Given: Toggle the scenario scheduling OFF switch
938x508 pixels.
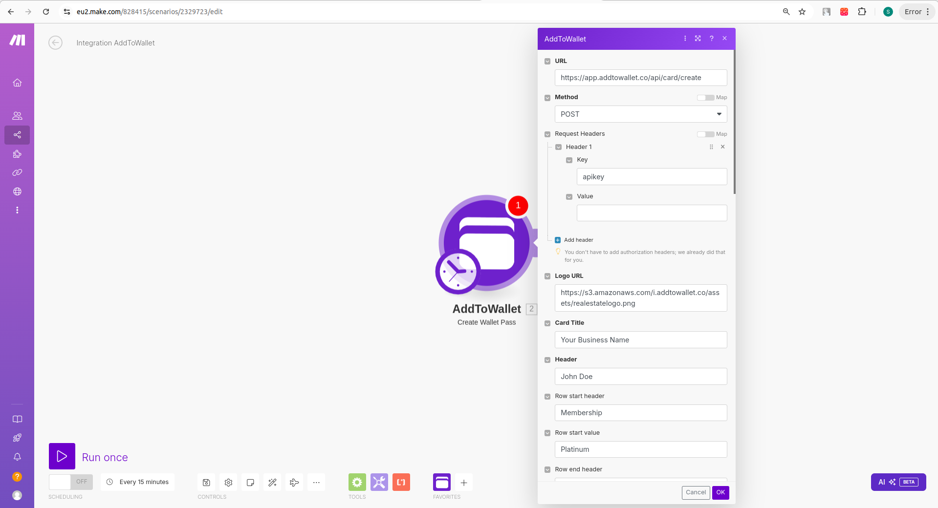Looking at the screenshot, I should (71, 482).
